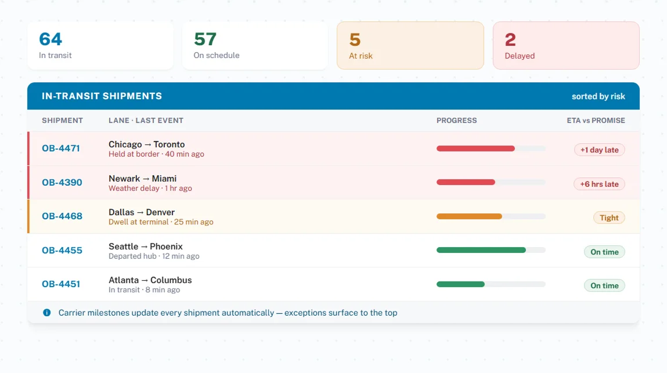Click the IN-TRANSIT SHIPMENTS panel title
Viewport: 667px width, 373px height.
(x=102, y=96)
